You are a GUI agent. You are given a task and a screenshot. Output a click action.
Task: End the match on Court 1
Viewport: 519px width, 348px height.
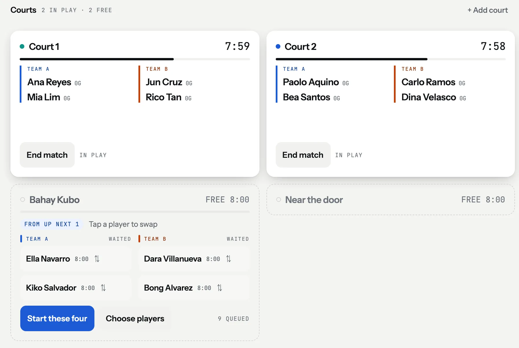(x=47, y=155)
